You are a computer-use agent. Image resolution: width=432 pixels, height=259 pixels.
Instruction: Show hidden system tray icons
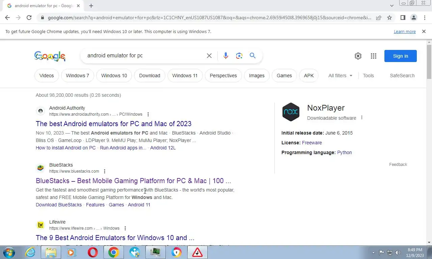pyautogui.click(x=373, y=253)
